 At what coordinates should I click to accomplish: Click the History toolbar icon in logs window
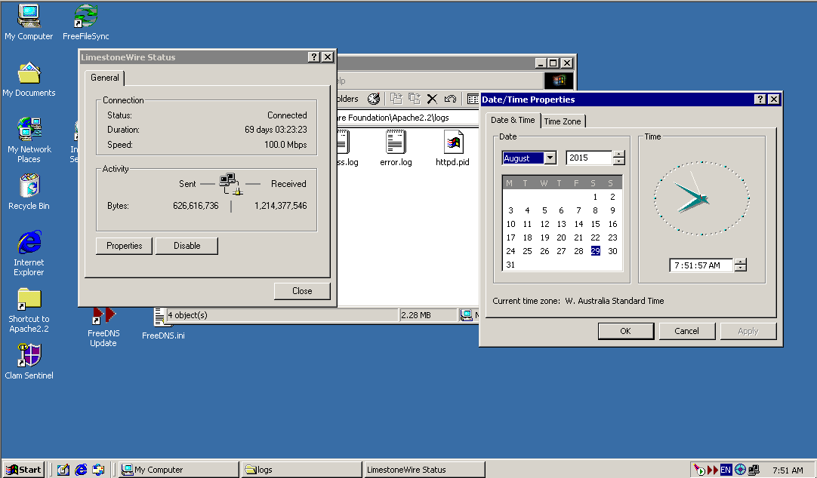pyautogui.click(x=374, y=99)
